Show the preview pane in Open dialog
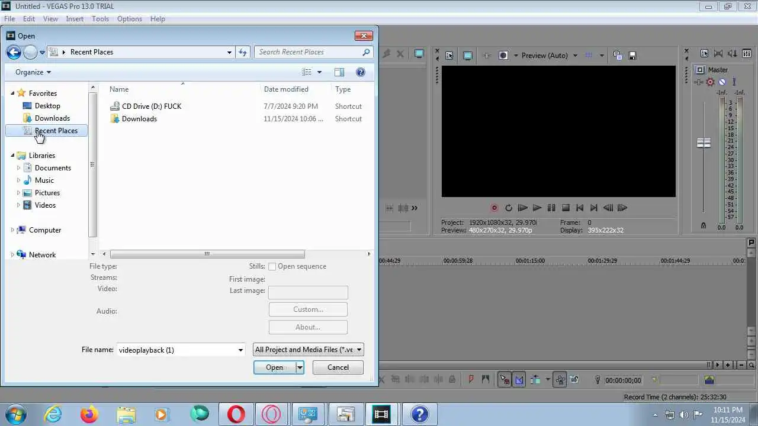758x426 pixels. [339, 72]
